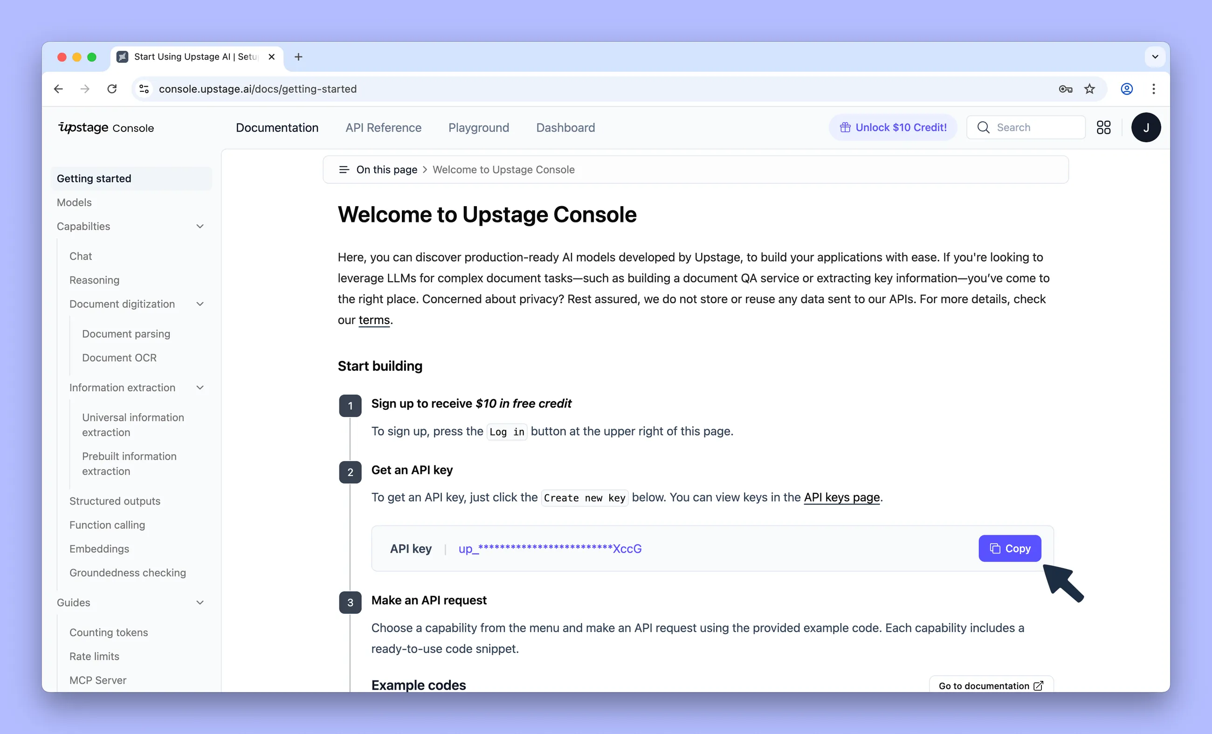Open the API keys page link
The width and height of the screenshot is (1212, 734).
tap(841, 498)
